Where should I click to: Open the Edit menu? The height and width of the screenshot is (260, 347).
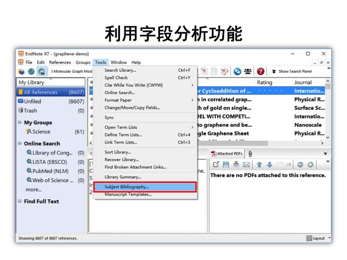coord(40,62)
